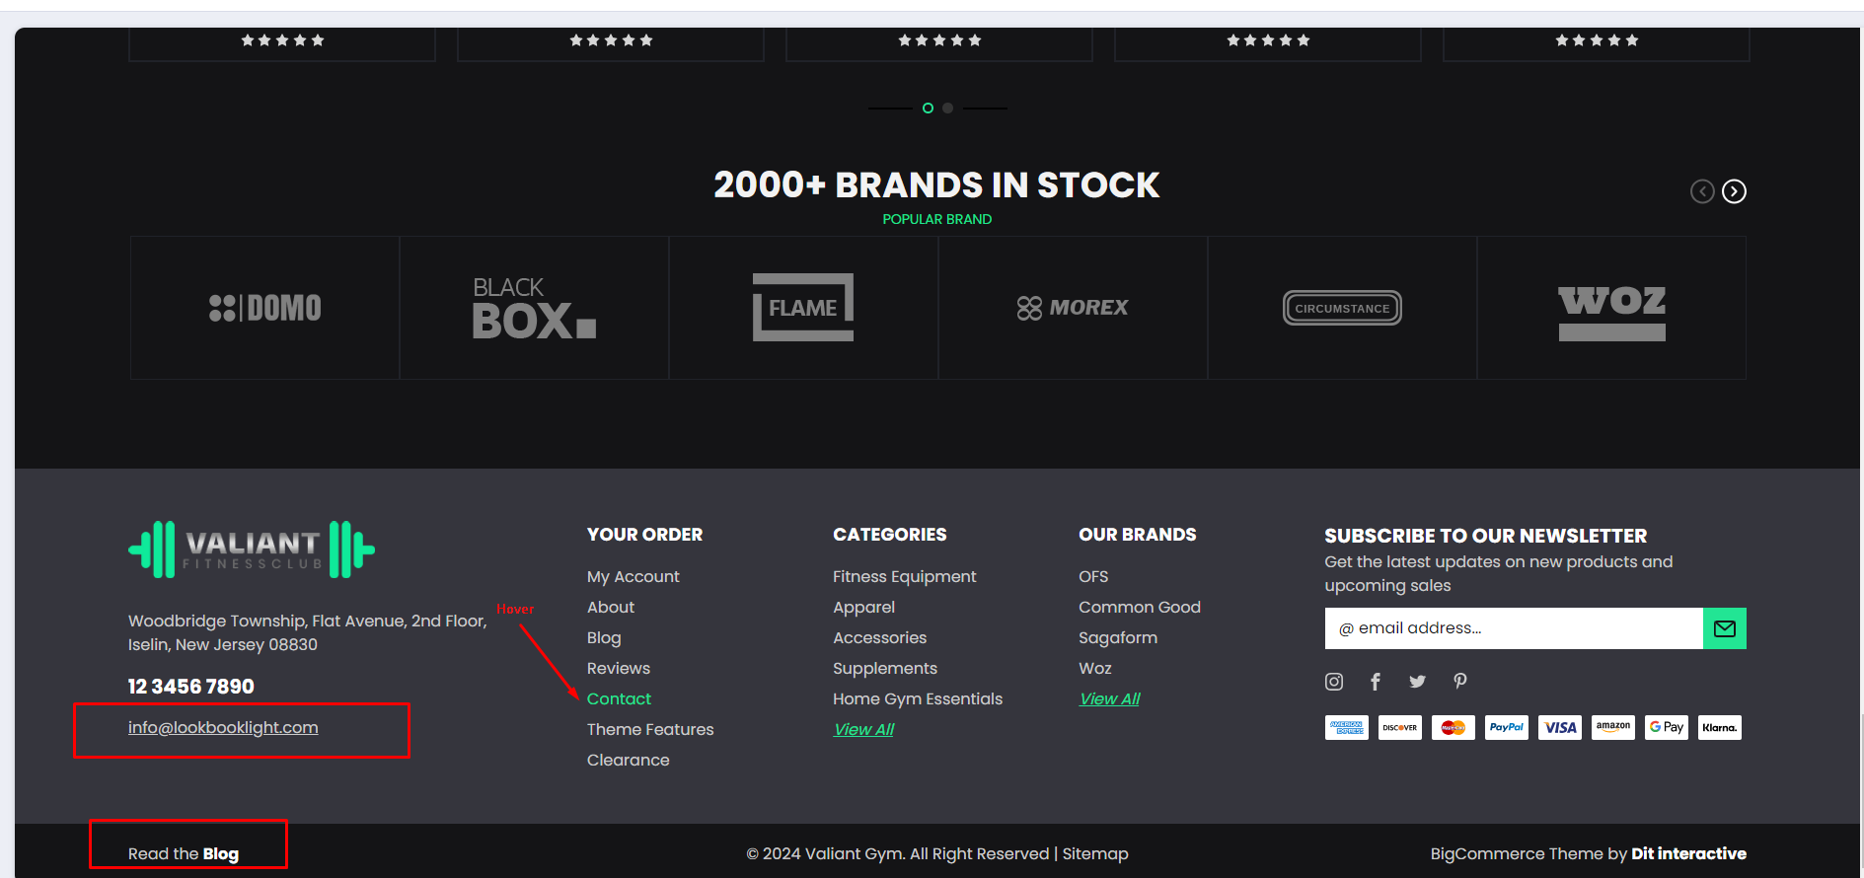Open the WOZ brand logo tile
Viewport: 1864px width, 878px height.
point(1611,308)
